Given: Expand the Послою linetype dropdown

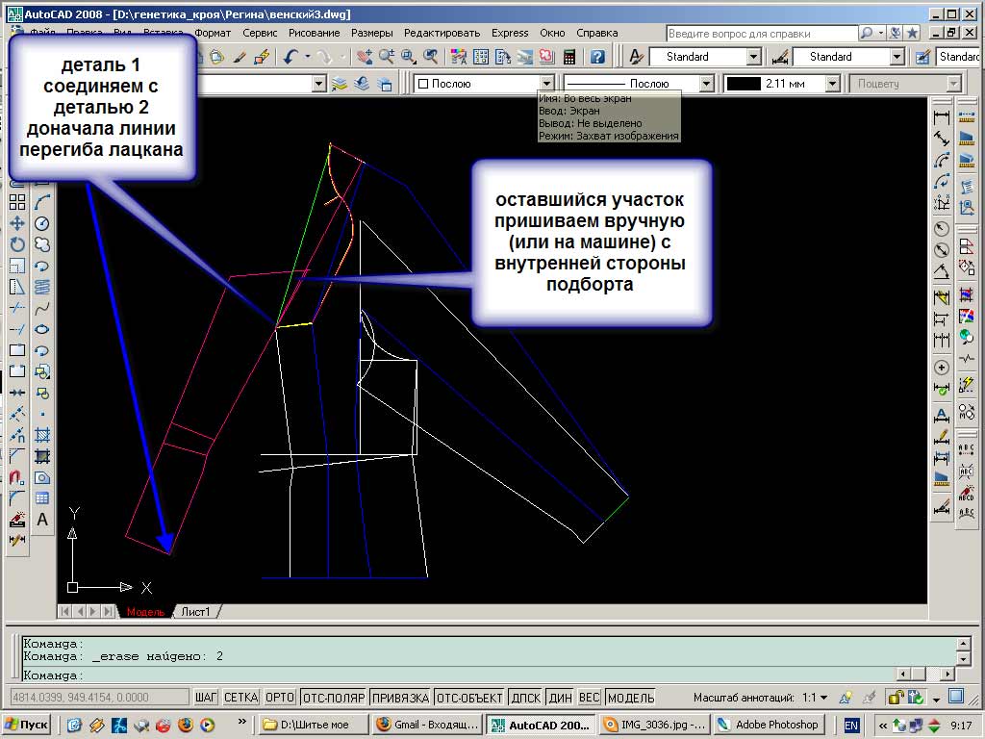Looking at the screenshot, I should (x=706, y=84).
